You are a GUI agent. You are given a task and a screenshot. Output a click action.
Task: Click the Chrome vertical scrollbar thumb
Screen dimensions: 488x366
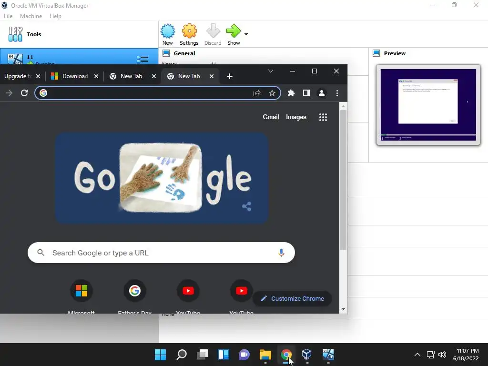click(x=343, y=180)
